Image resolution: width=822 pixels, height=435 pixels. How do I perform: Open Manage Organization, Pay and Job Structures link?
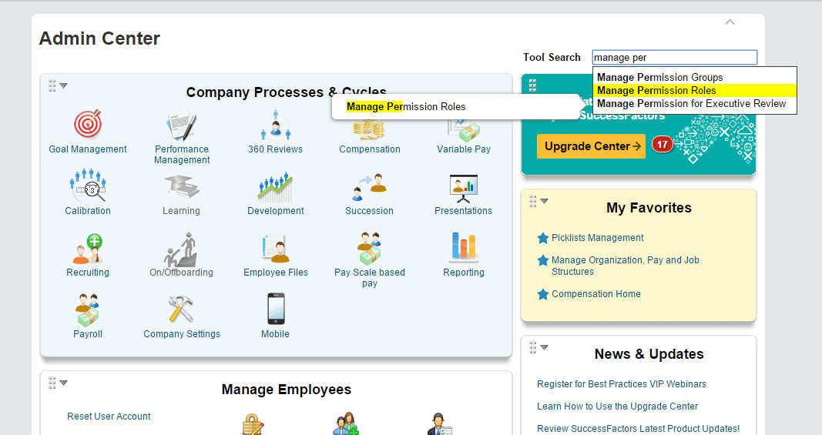(625, 266)
